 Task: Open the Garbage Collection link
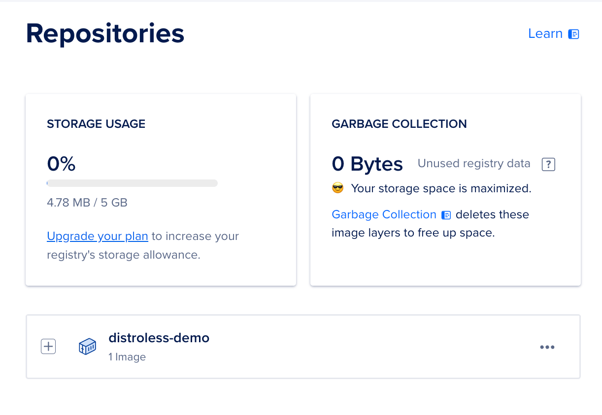pyautogui.click(x=384, y=214)
